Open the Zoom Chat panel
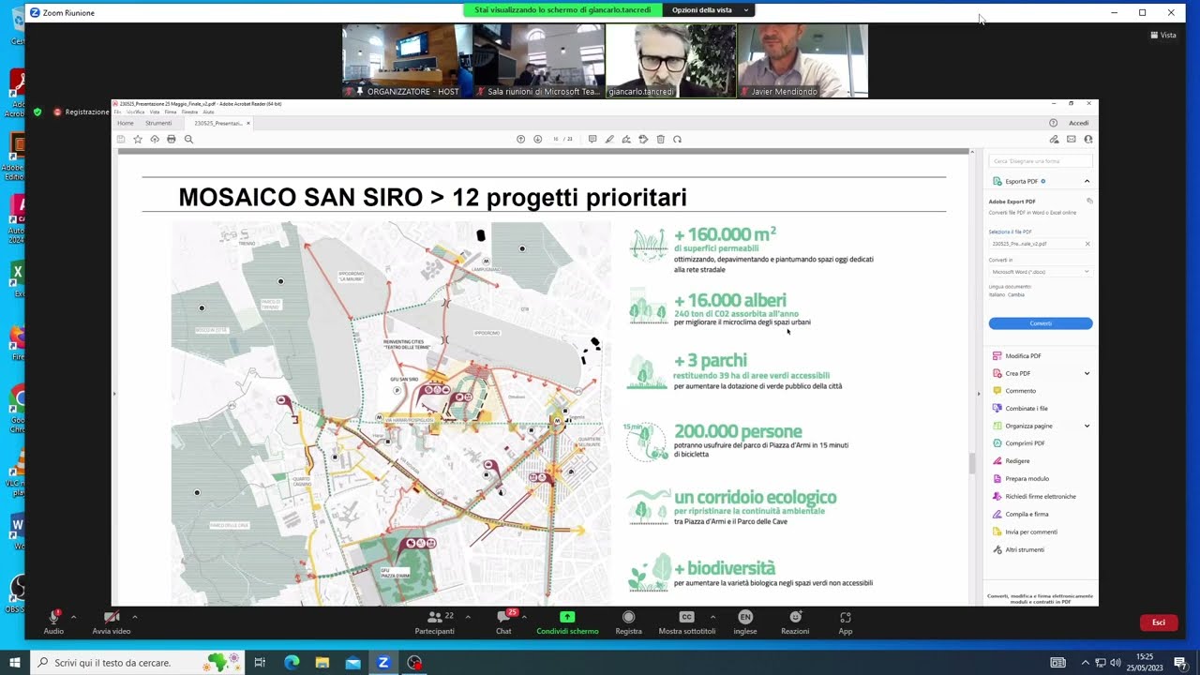This screenshot has width=1200, height=675. pos(503,617)
